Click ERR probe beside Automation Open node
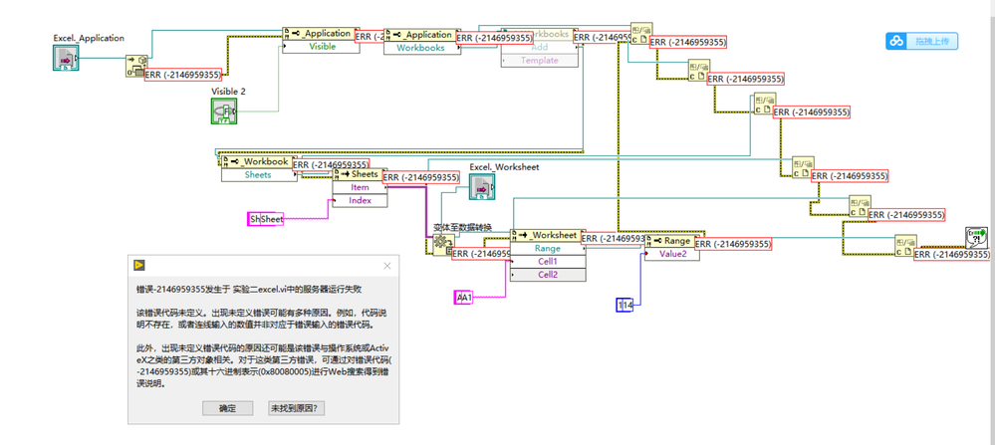The width and height of the screenshot is (995, 445). click(183, 74)
